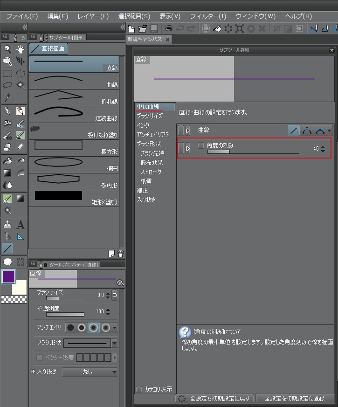Select the Zoom magnifier tool
Viewport: 338px width, 407px height.
pos(7,49)
